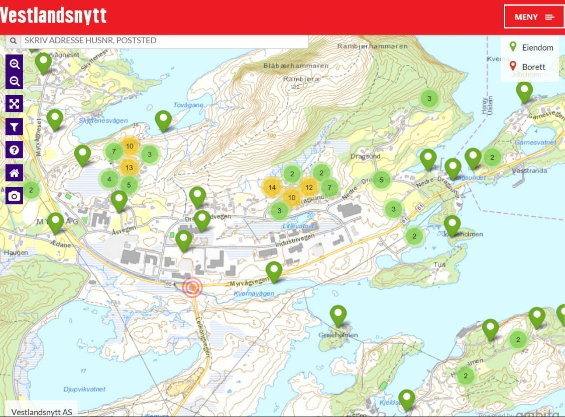Toggle Eiendom legend entry

click(x=531, y=47)
